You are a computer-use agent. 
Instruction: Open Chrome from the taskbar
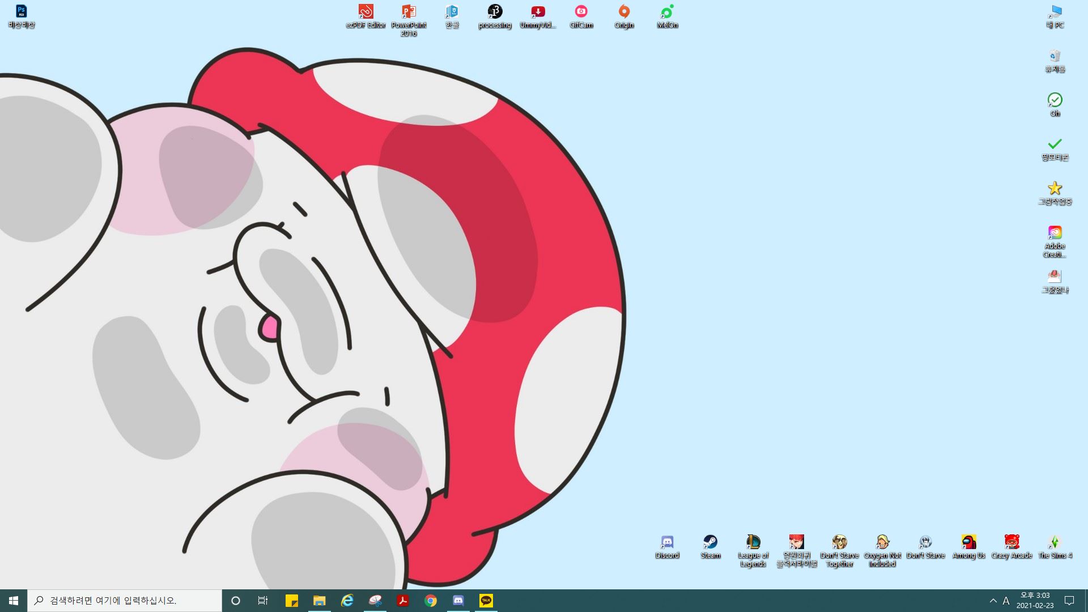pos(431,601)
